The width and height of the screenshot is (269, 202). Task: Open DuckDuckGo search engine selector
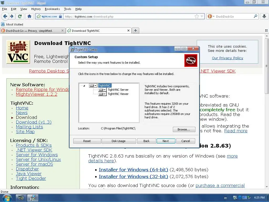coord(211,17)
